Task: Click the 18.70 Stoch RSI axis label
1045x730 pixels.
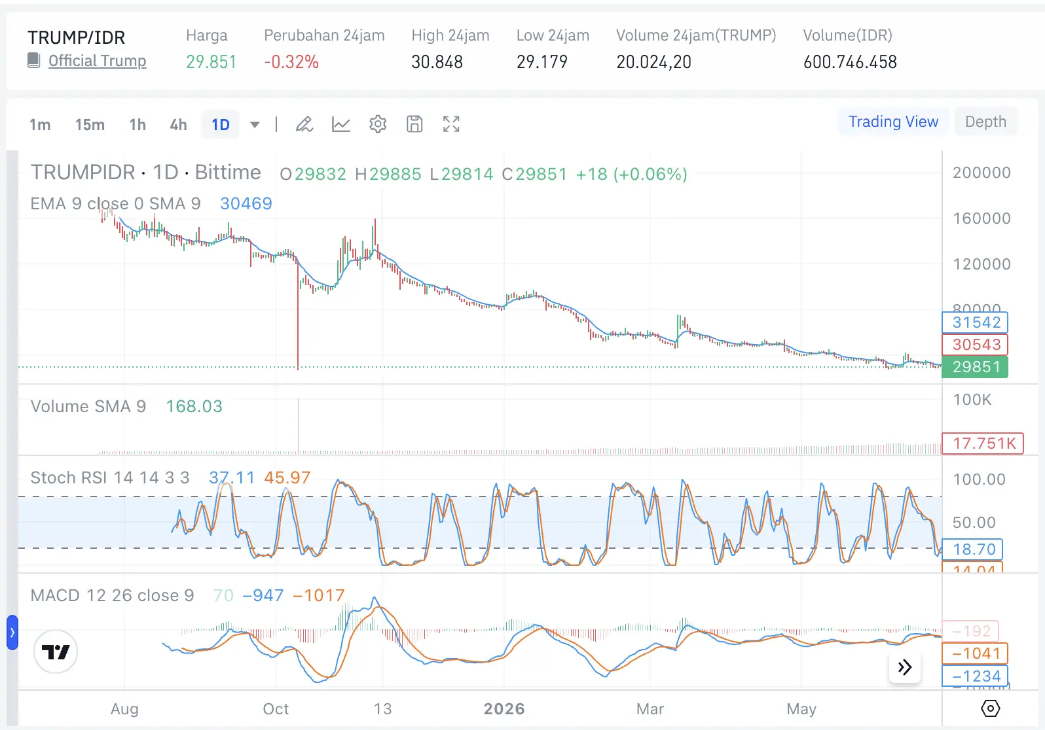Action: click(x=973, y=549)
